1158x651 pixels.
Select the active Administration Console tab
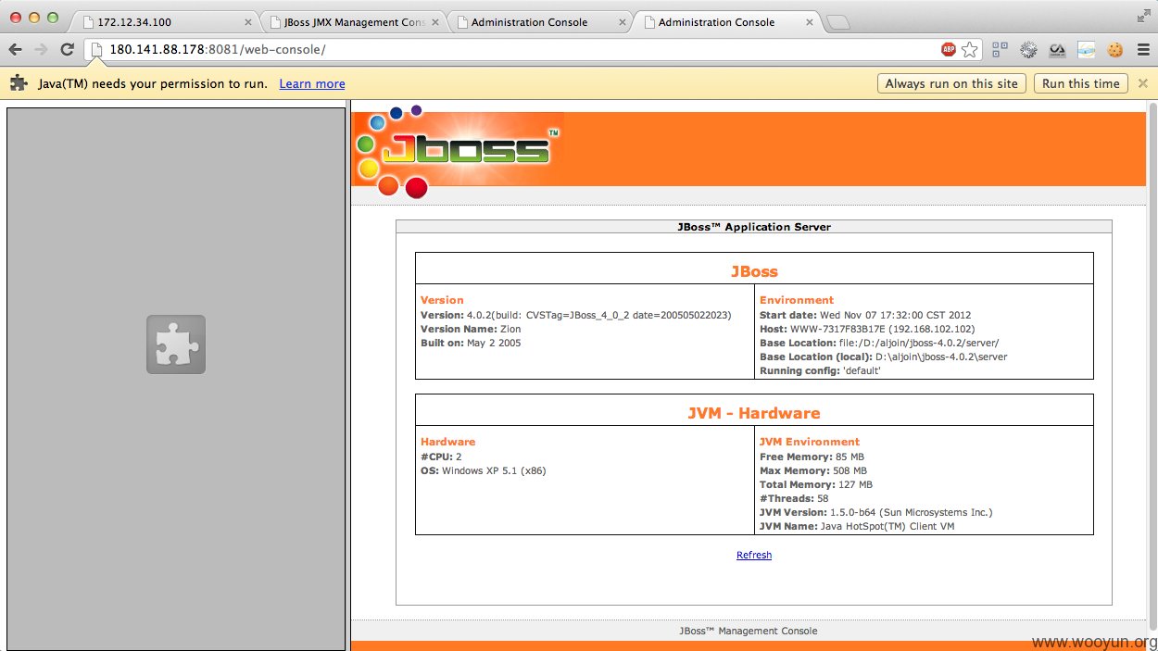coord(727,22)
